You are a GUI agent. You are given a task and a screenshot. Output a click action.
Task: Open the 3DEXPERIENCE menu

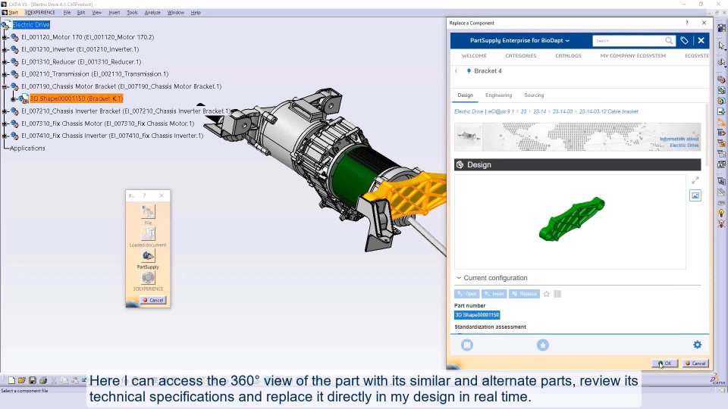point(40,13)
